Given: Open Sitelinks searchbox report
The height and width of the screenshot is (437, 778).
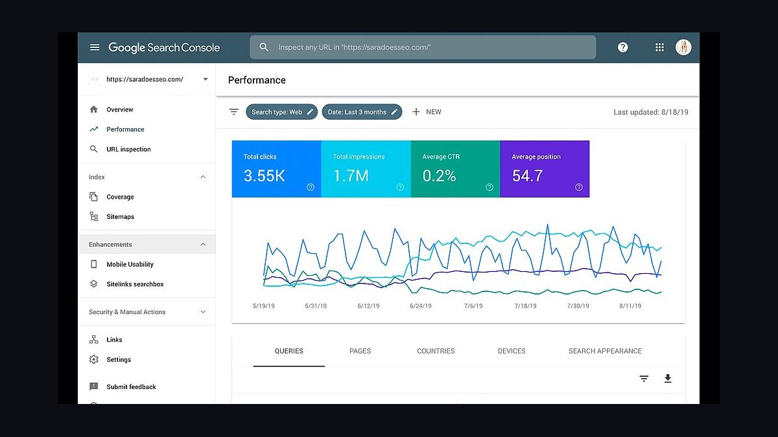Looking at the screenshot, I should click(x=135, y=284).
